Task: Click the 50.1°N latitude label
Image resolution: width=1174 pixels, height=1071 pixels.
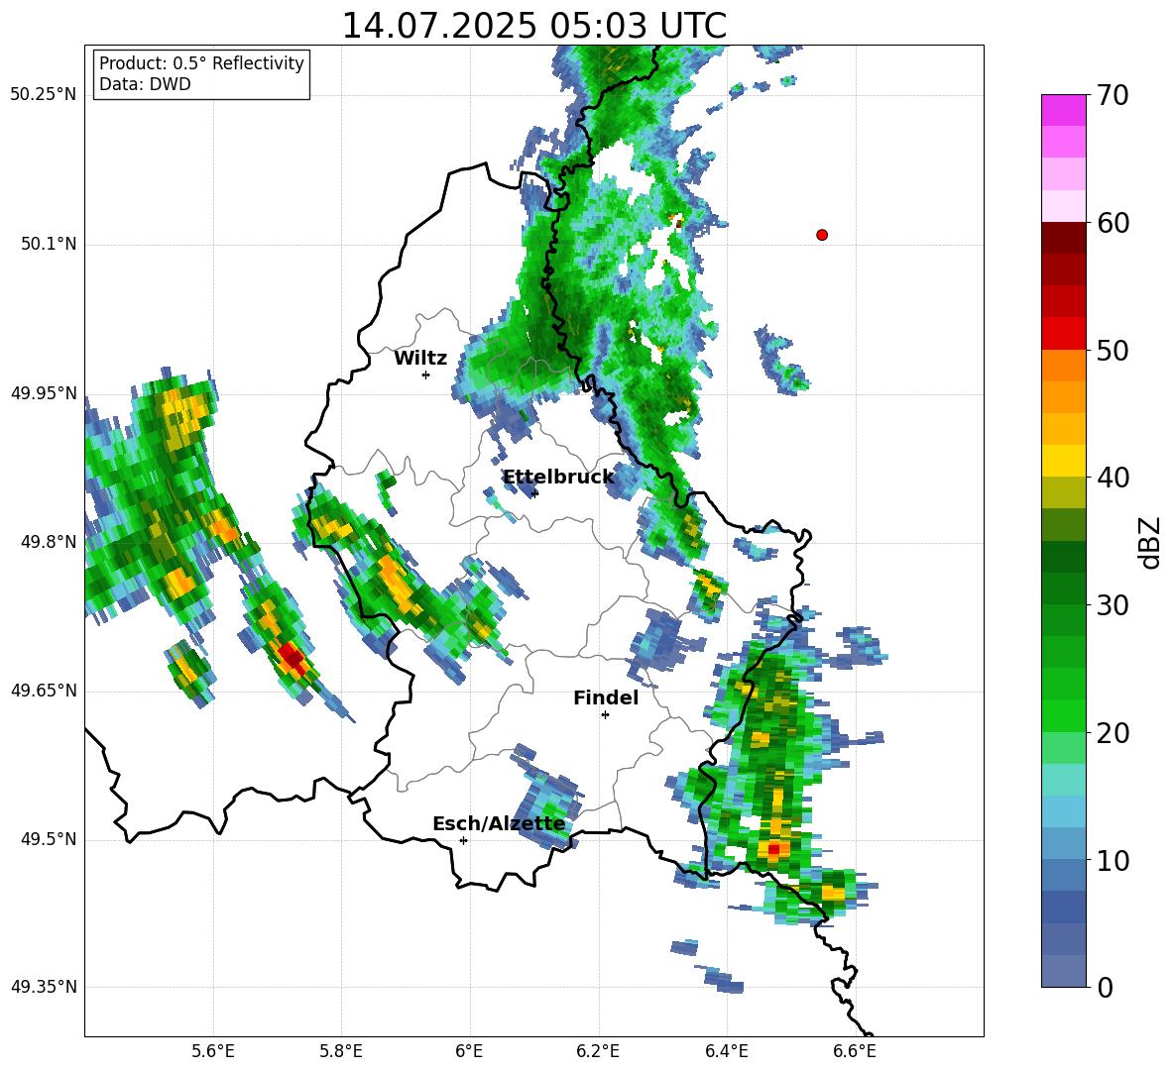Action: tap(48, 245)
